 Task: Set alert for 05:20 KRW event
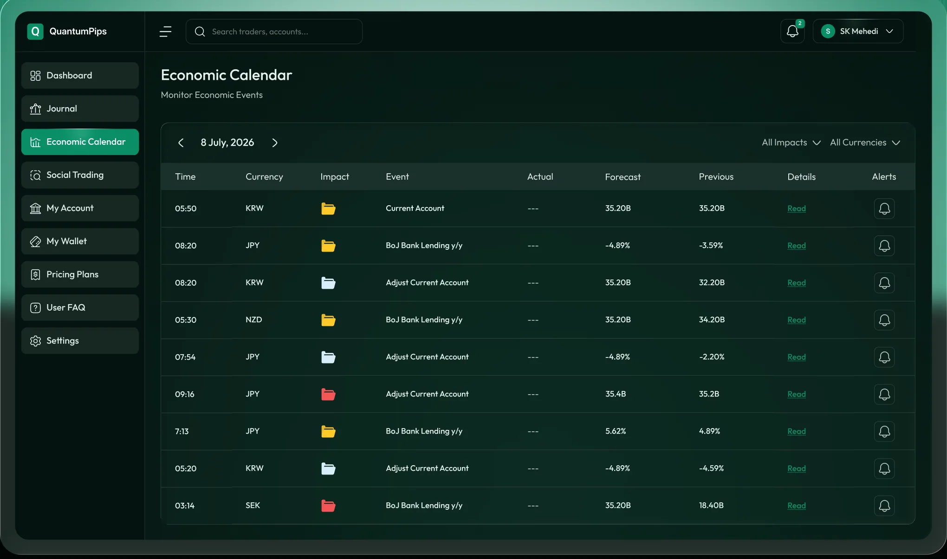click(x=884, y=468)
